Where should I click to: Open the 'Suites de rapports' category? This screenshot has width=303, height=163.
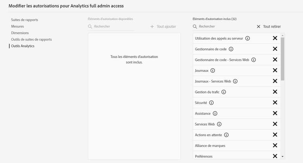(x=25, y=20)
